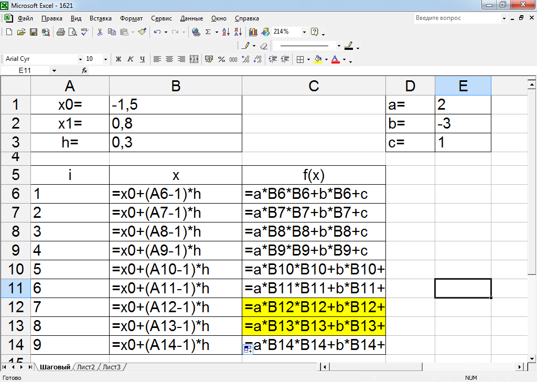Apply thousands separator 000 format
This screenshot has width=537, height=382.
[x=233, y=59]
